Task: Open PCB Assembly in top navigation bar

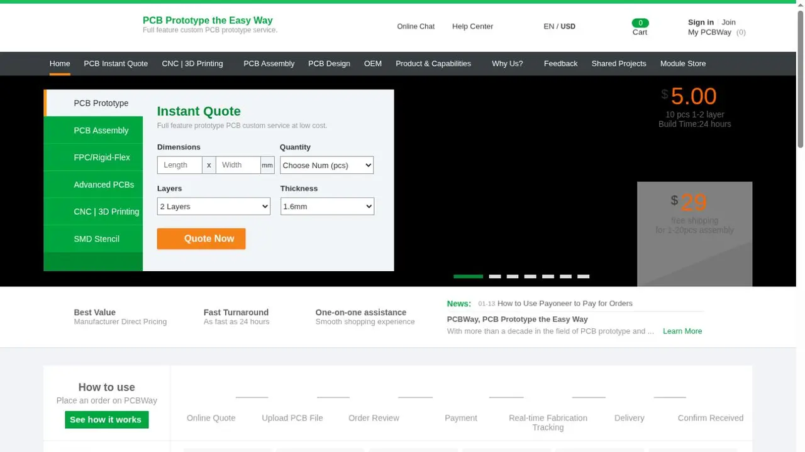Action: [269, 63]
